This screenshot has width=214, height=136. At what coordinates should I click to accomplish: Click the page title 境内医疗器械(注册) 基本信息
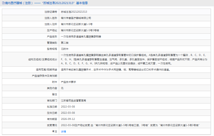(46, 3)
